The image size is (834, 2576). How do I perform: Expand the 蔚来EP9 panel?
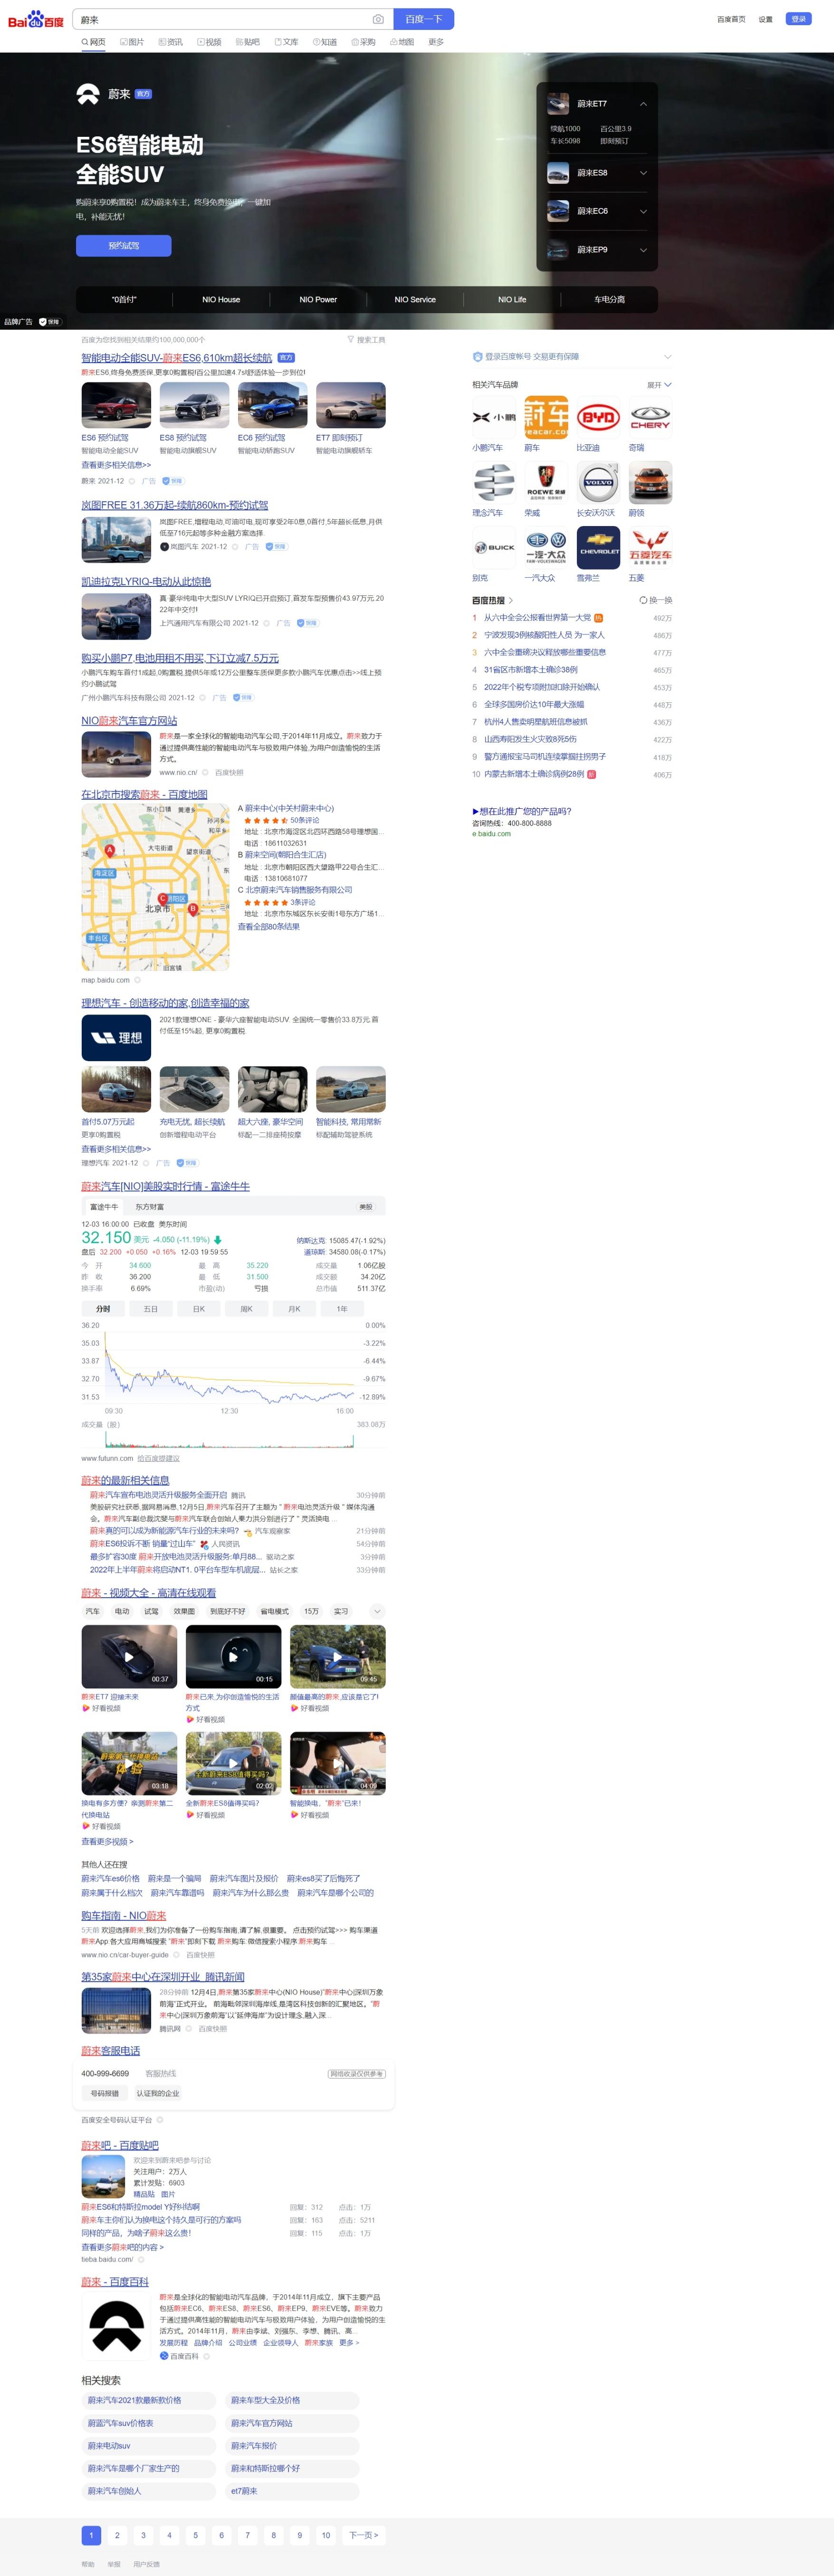643,250
